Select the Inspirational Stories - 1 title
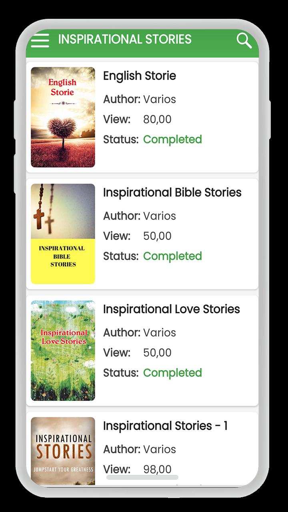Viewport: 288px width, 512px height. tap(165, 426)
